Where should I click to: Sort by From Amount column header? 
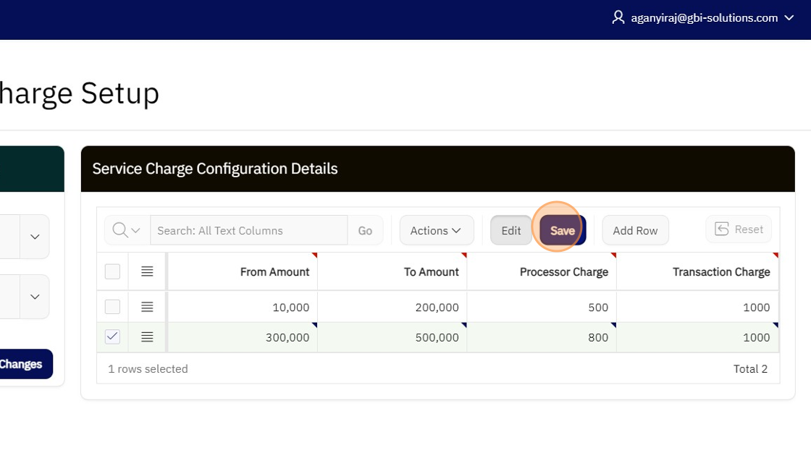click(x=274, y=272)
